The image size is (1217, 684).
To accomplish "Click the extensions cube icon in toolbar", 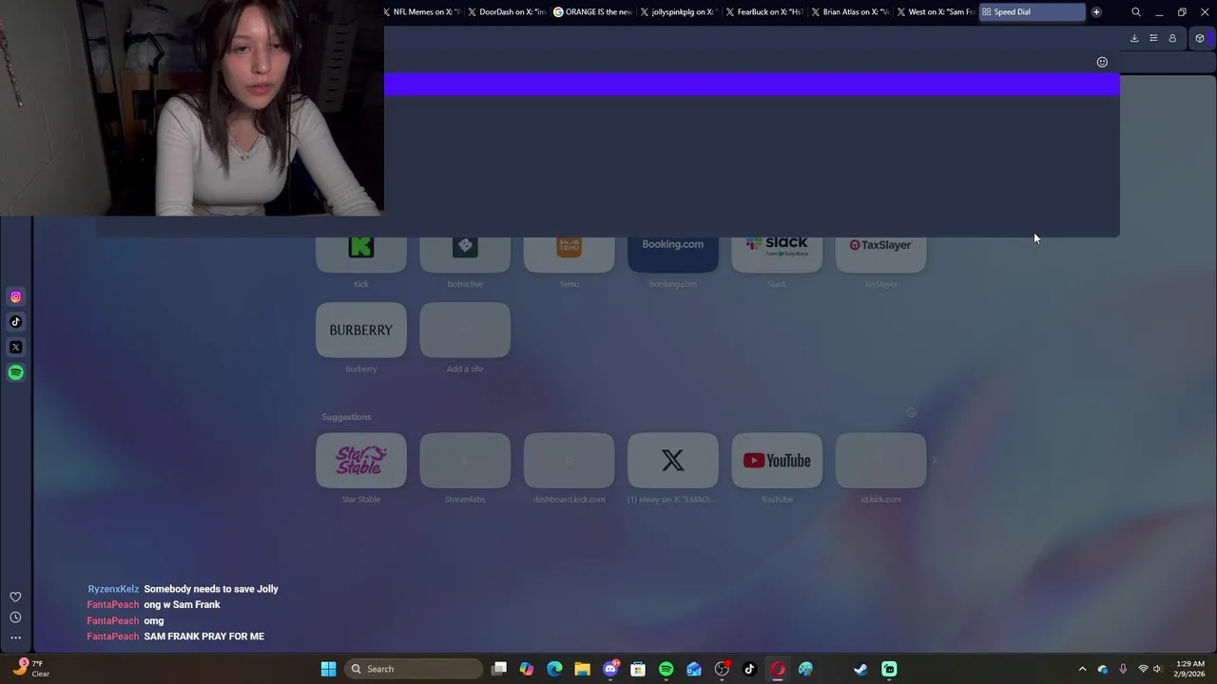I will tap(1200, 38).
